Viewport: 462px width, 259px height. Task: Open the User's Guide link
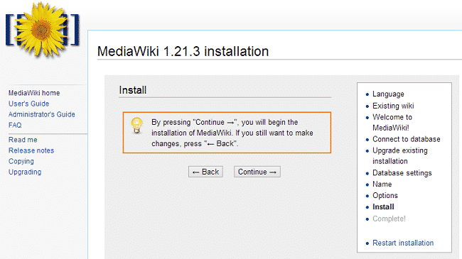pos(29,104)
